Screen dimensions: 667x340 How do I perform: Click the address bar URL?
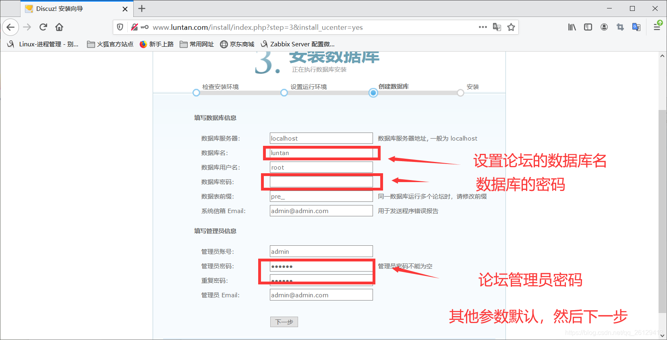tap(258, 27)
